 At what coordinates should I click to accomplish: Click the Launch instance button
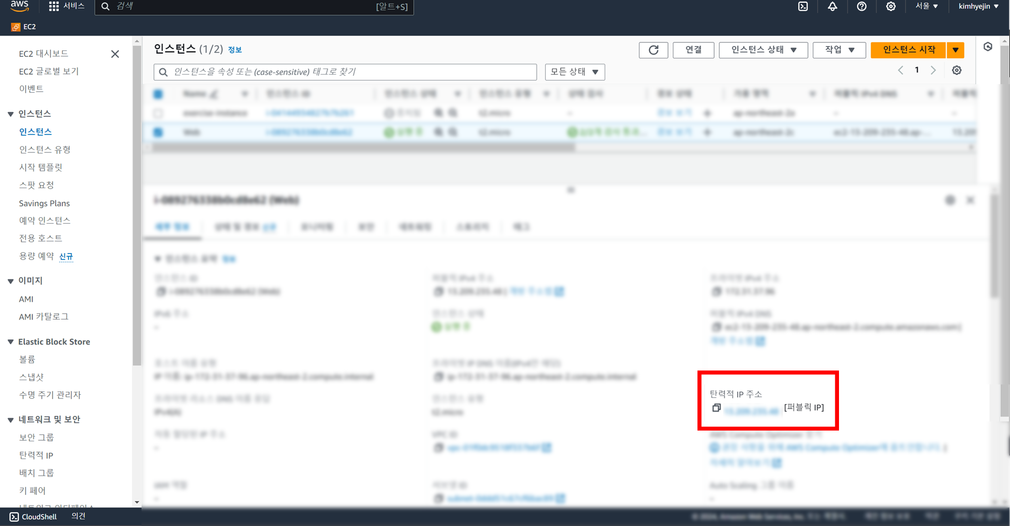tap(909, 50)
